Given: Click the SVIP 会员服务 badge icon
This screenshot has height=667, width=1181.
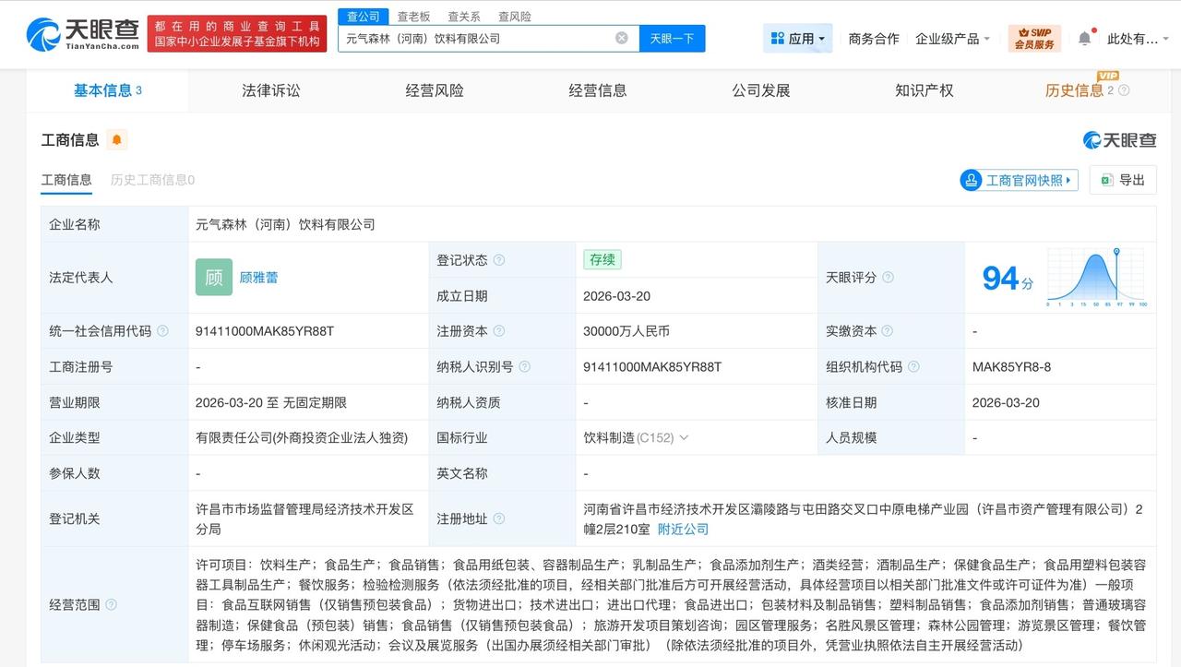Looking at the screenshot, I should pyautogui.click(x=1035, y=37).
